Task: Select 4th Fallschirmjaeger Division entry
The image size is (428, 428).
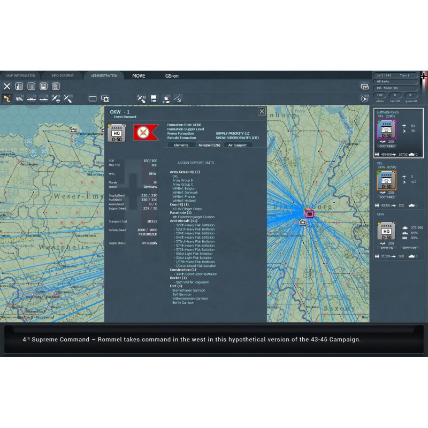Action: click(193, 217)
